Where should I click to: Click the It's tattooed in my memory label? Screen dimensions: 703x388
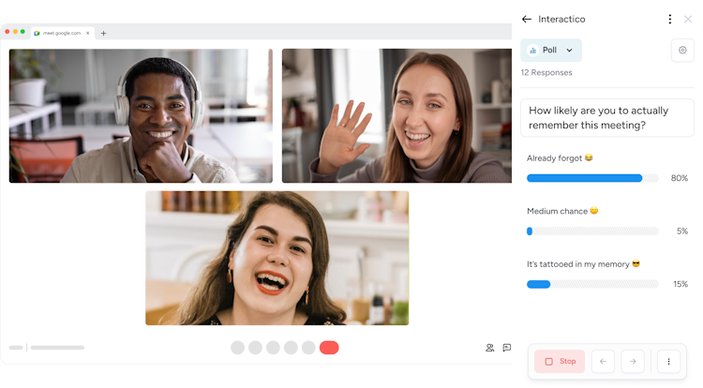[583, 264]
